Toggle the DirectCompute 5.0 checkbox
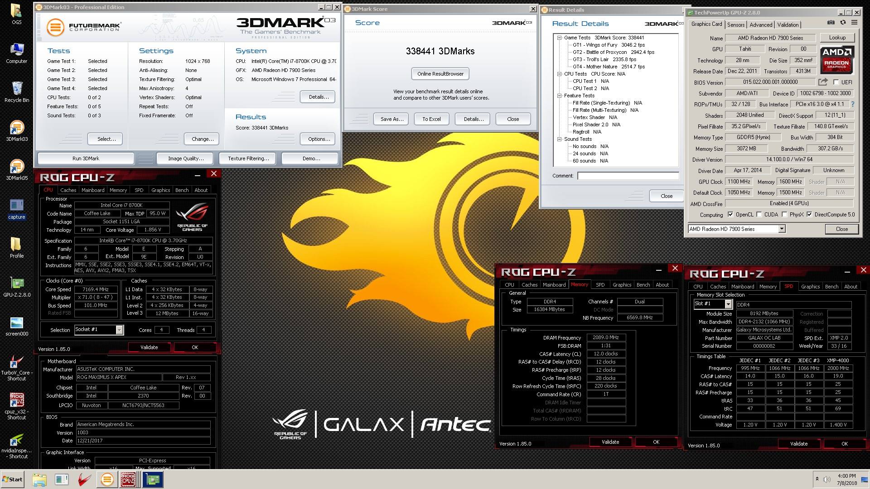 (809, 215)
